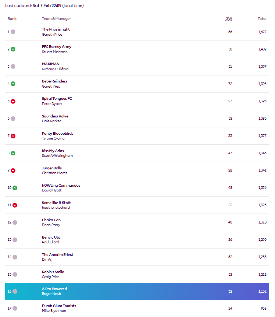Click the GW column header

click(228, 19)
